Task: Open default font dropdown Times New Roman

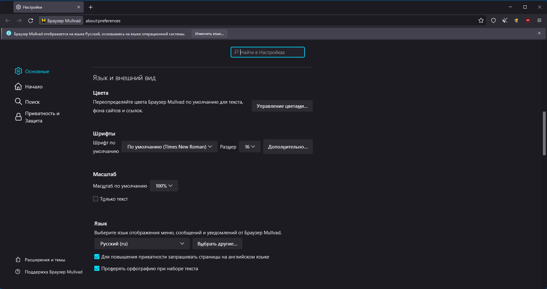Action: click(169, 147)
